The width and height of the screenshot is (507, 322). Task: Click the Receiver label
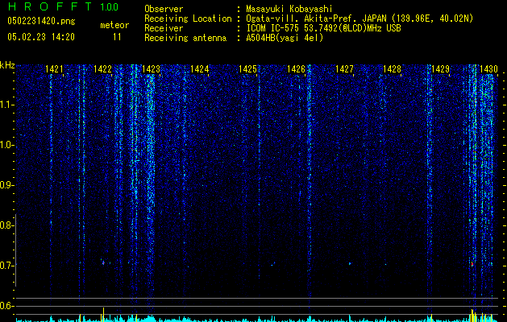click(x=164, y=28)
